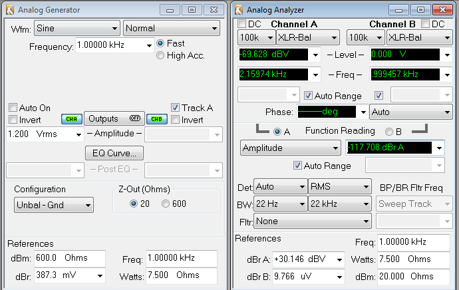Select Function Reading channel B radio

pos(389,132)
